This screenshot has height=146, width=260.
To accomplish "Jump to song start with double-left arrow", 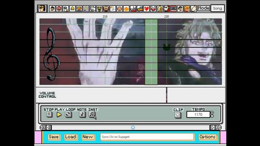I will pyautogui.click(x=43, y=127).
